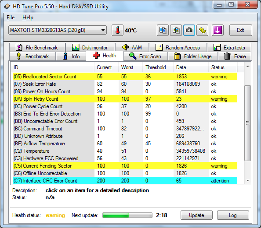Click the Log button
Image resolution: width=261 pixels, height=228 pixels.
tap(233, 215)
